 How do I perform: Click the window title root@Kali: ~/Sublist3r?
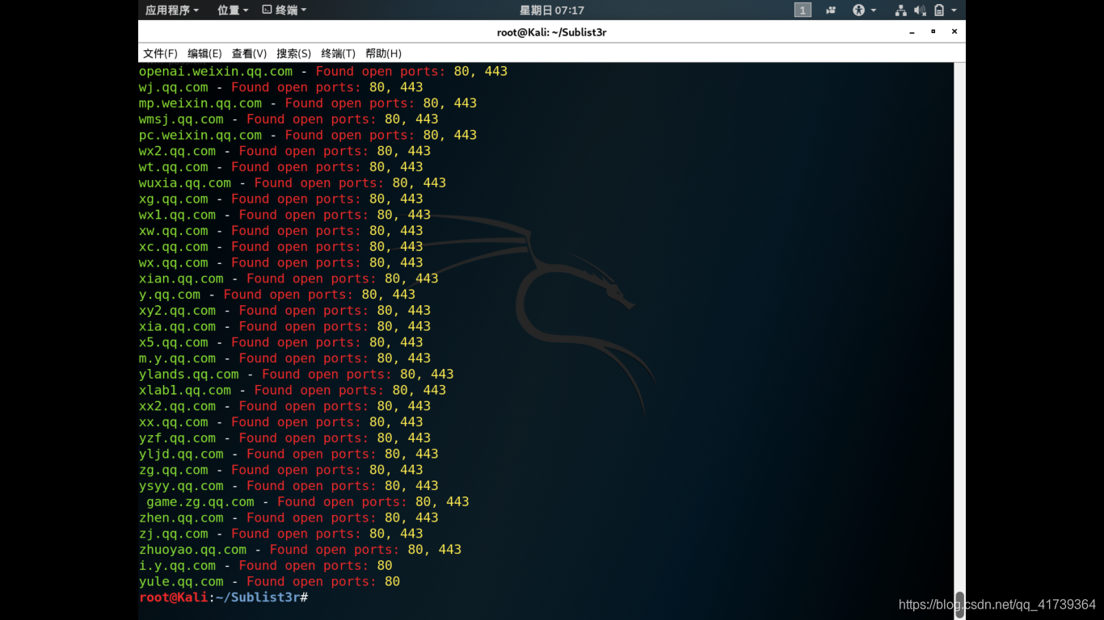tap(551, 32)
